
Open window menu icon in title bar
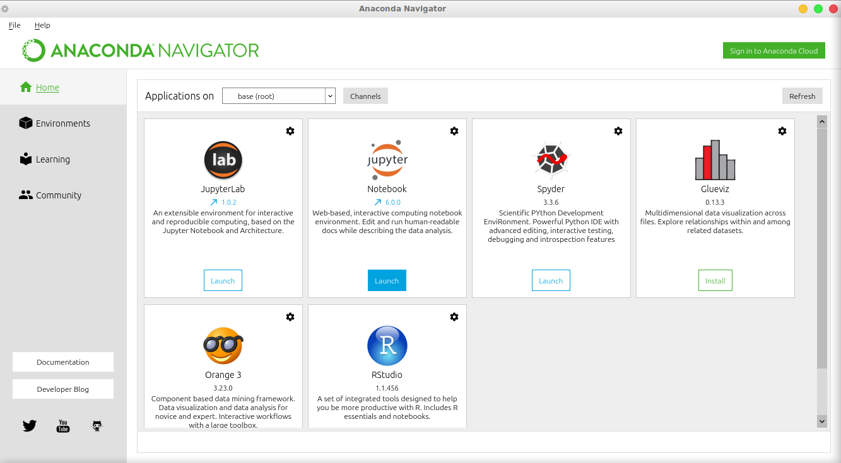(x=5, y=9)
